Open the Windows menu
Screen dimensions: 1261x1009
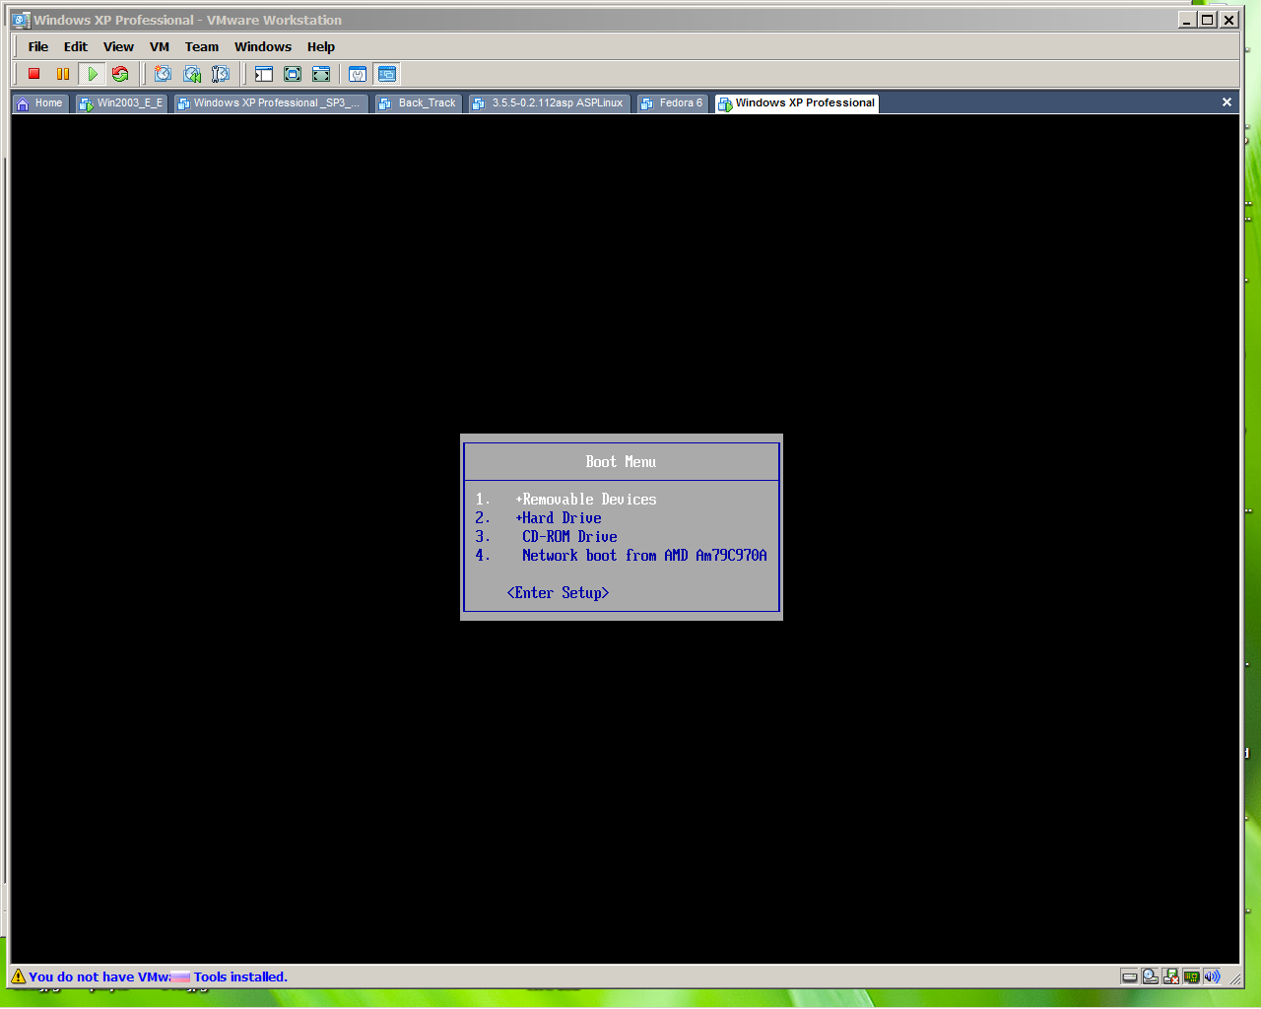tap(263, 46)
